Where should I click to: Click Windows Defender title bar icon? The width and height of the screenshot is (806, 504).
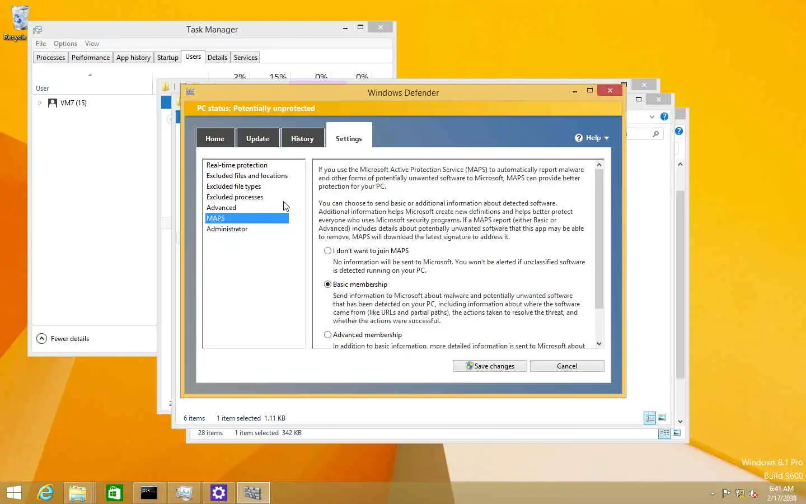190,92
